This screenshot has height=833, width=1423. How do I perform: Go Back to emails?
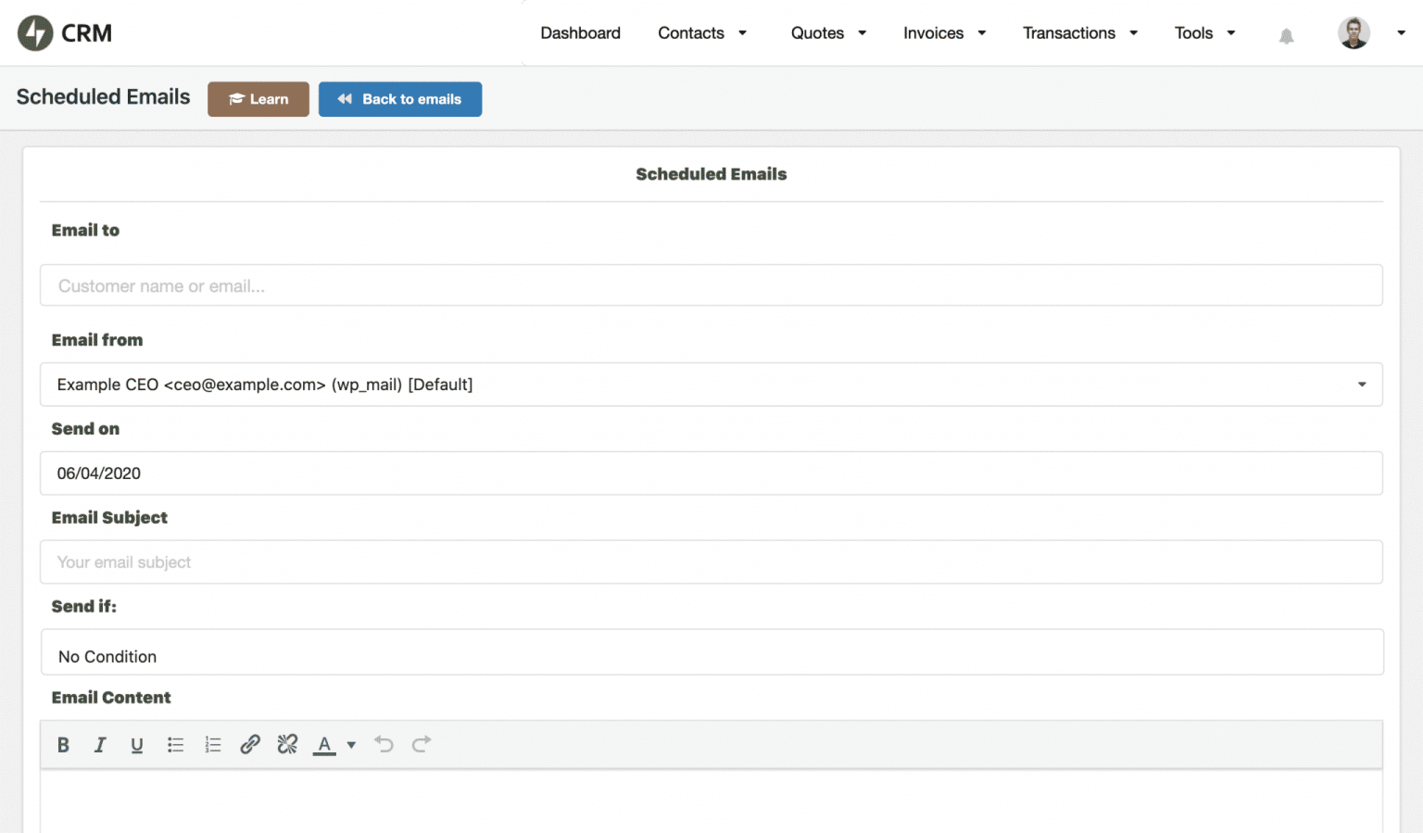tap(399, 98)
